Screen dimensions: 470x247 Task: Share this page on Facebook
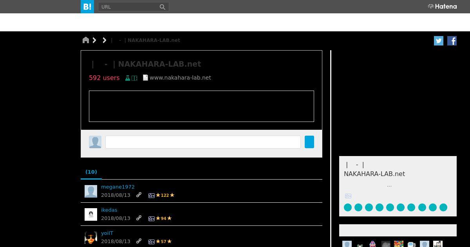click(452, 41)
